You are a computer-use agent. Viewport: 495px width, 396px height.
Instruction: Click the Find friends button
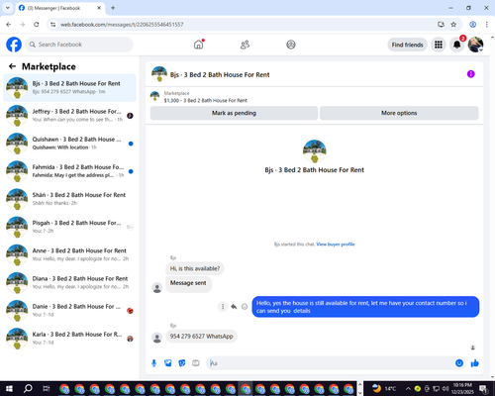coord(407,45)
